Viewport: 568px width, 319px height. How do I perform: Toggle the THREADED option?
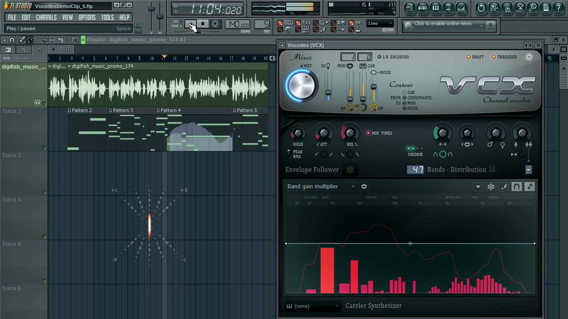click(x=504, y=57)
